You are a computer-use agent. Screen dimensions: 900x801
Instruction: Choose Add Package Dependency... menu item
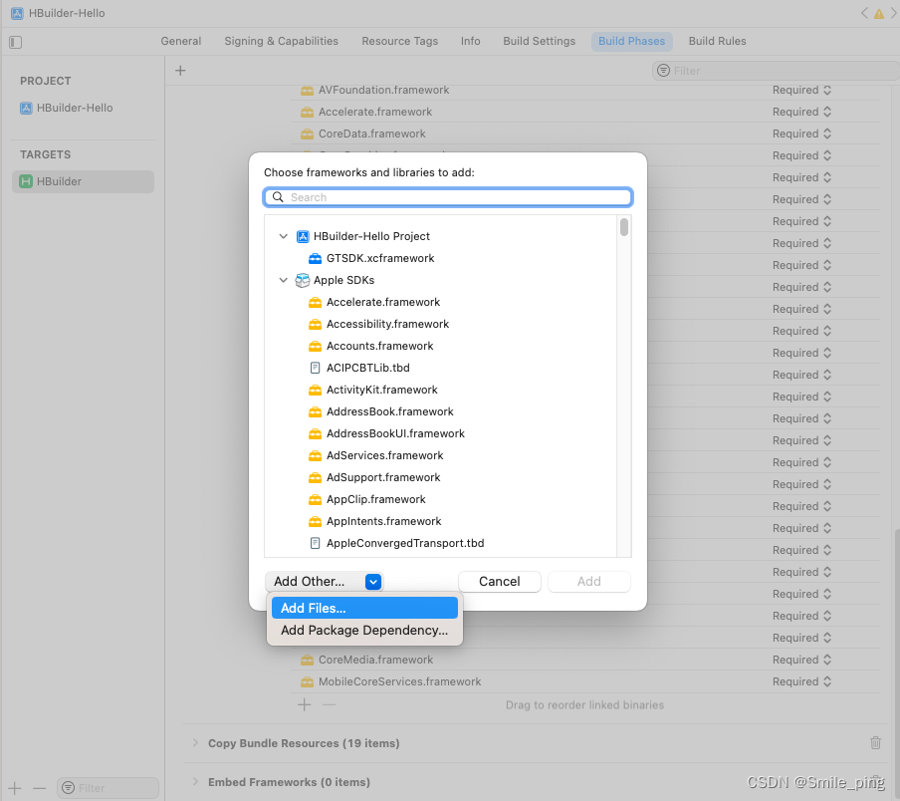tap(365, 631)
